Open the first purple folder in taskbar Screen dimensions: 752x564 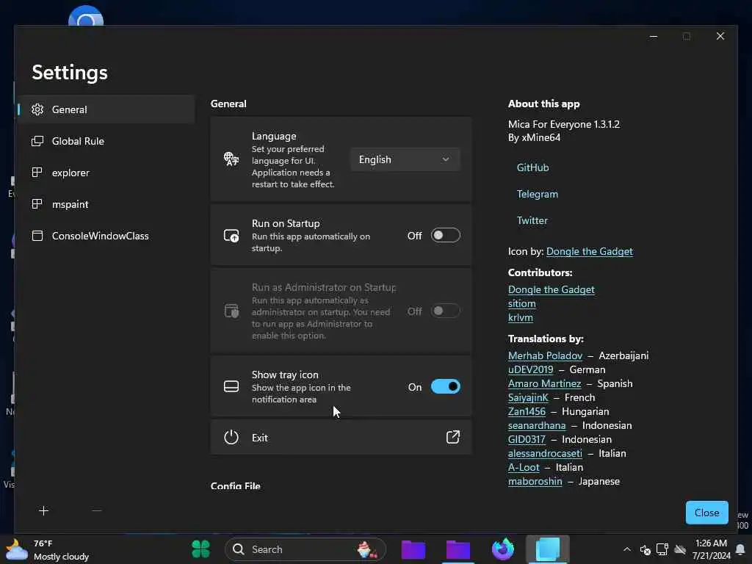[x=413, y=549]
